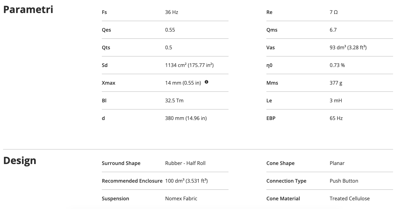Select the Fs parameter label
The image size is (403, 209).
pyautogui.click(x=104, y=12)
